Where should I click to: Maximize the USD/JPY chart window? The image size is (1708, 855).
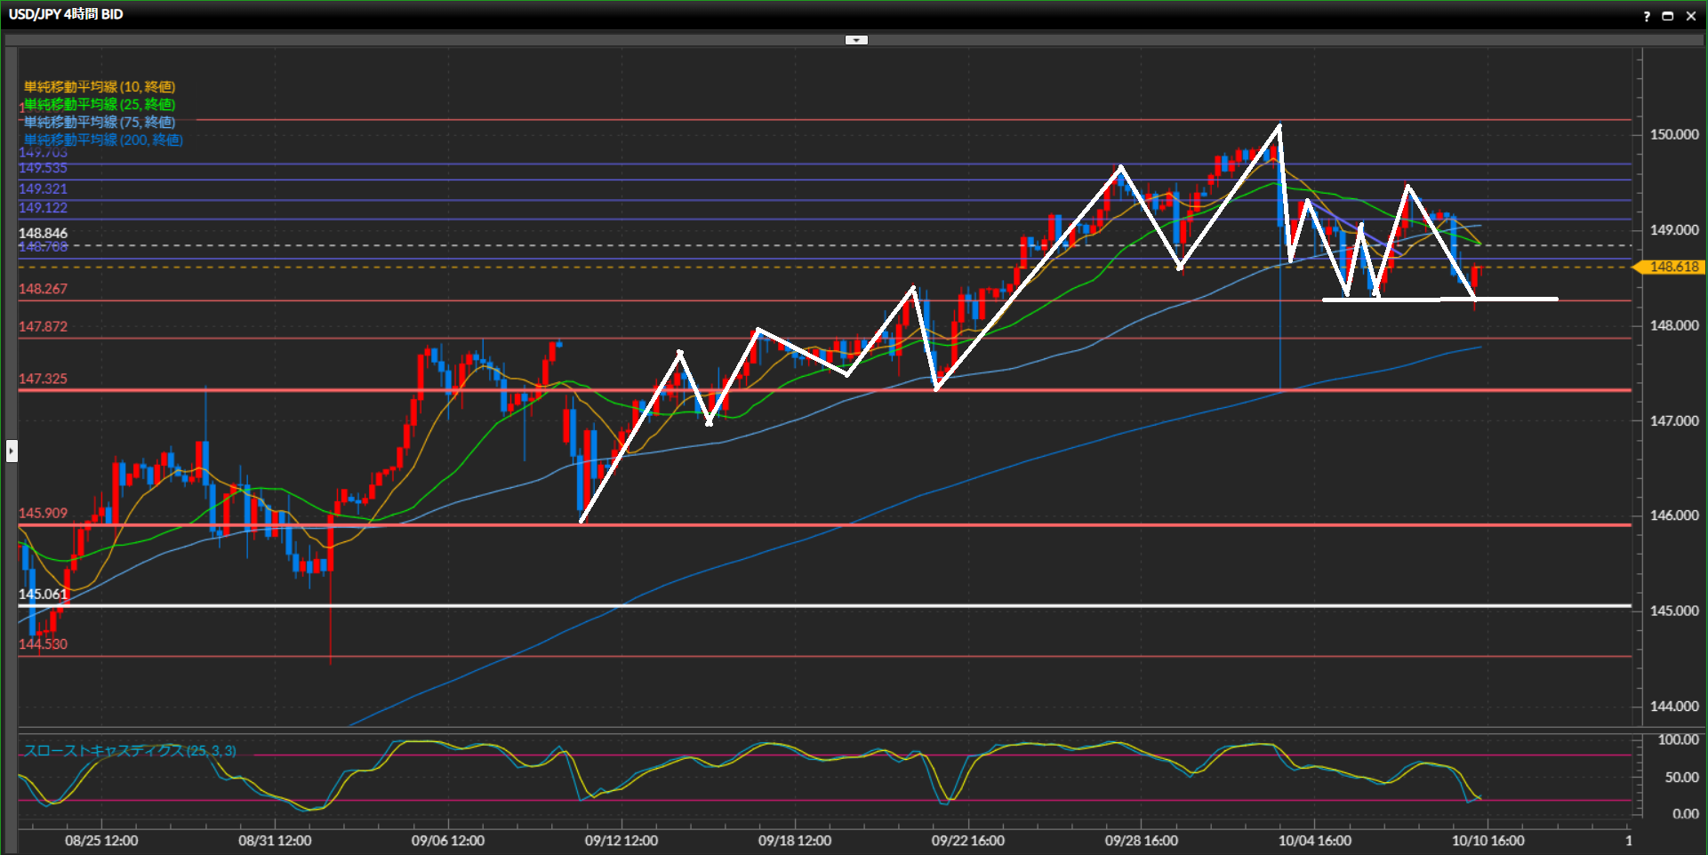click(1668, 16)
